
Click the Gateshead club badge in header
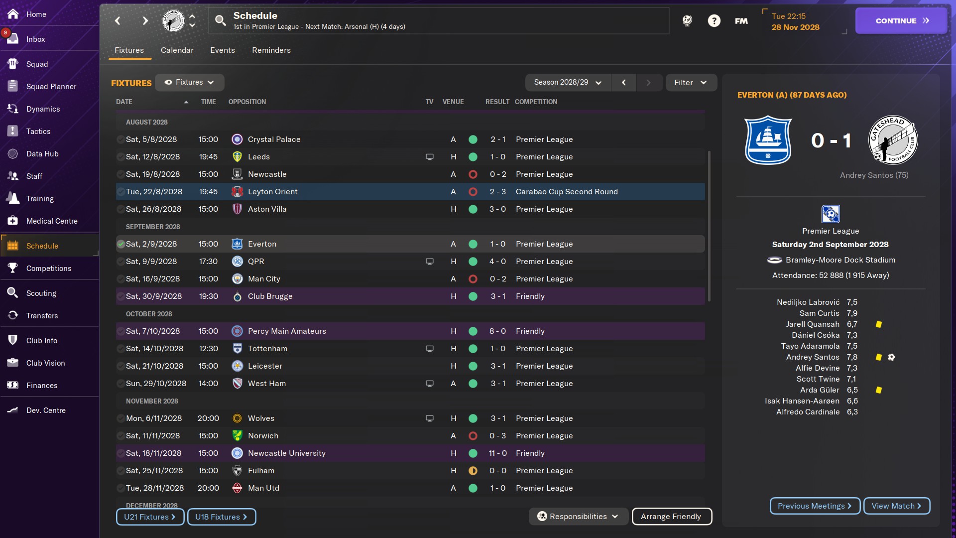coord(173,20)
